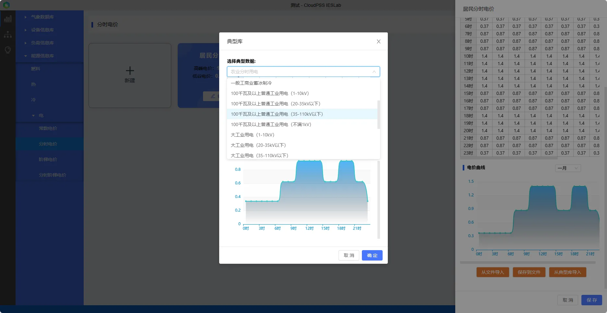The image size is (607, 313).
Task: Click the 电价曲线 section heading
Action: [476, 168]
